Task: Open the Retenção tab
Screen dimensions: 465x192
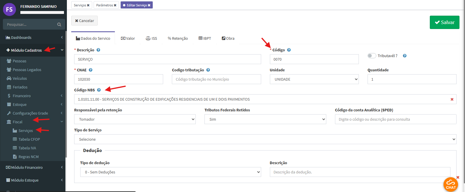Action: 178,38
